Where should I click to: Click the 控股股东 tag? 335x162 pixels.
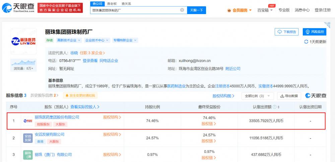click(43, 124)
